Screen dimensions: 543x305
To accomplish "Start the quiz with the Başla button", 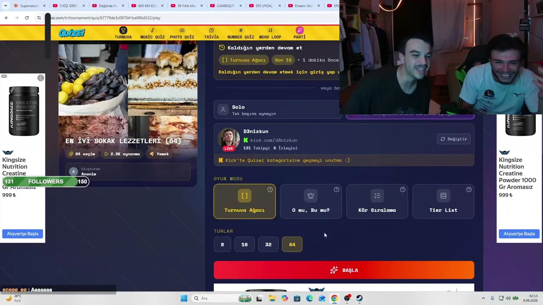I will 344,270.
